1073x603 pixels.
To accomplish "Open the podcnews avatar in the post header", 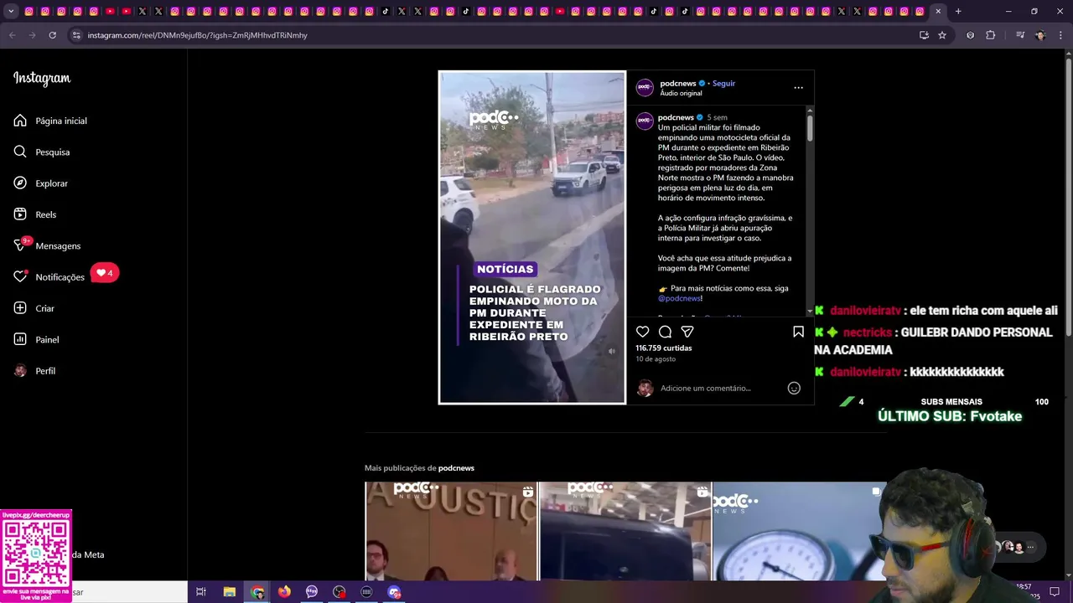I will (645, 87).
